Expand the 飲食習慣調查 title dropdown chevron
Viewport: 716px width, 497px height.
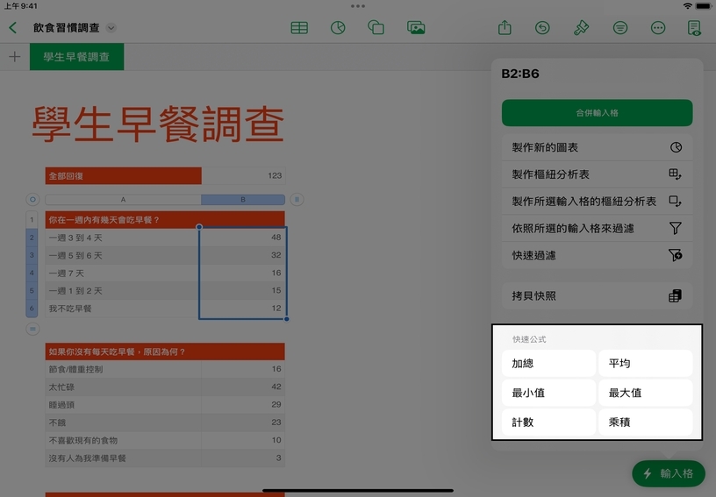tap(111, 28)
